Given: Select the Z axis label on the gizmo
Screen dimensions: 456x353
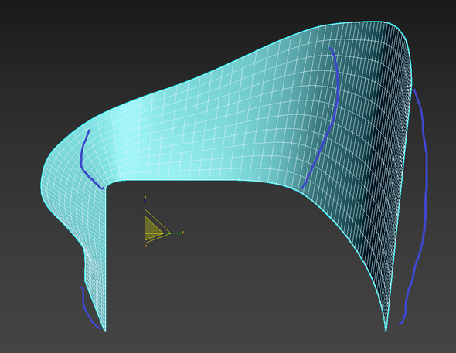Looking at the screenshot, I should point(145,198).
